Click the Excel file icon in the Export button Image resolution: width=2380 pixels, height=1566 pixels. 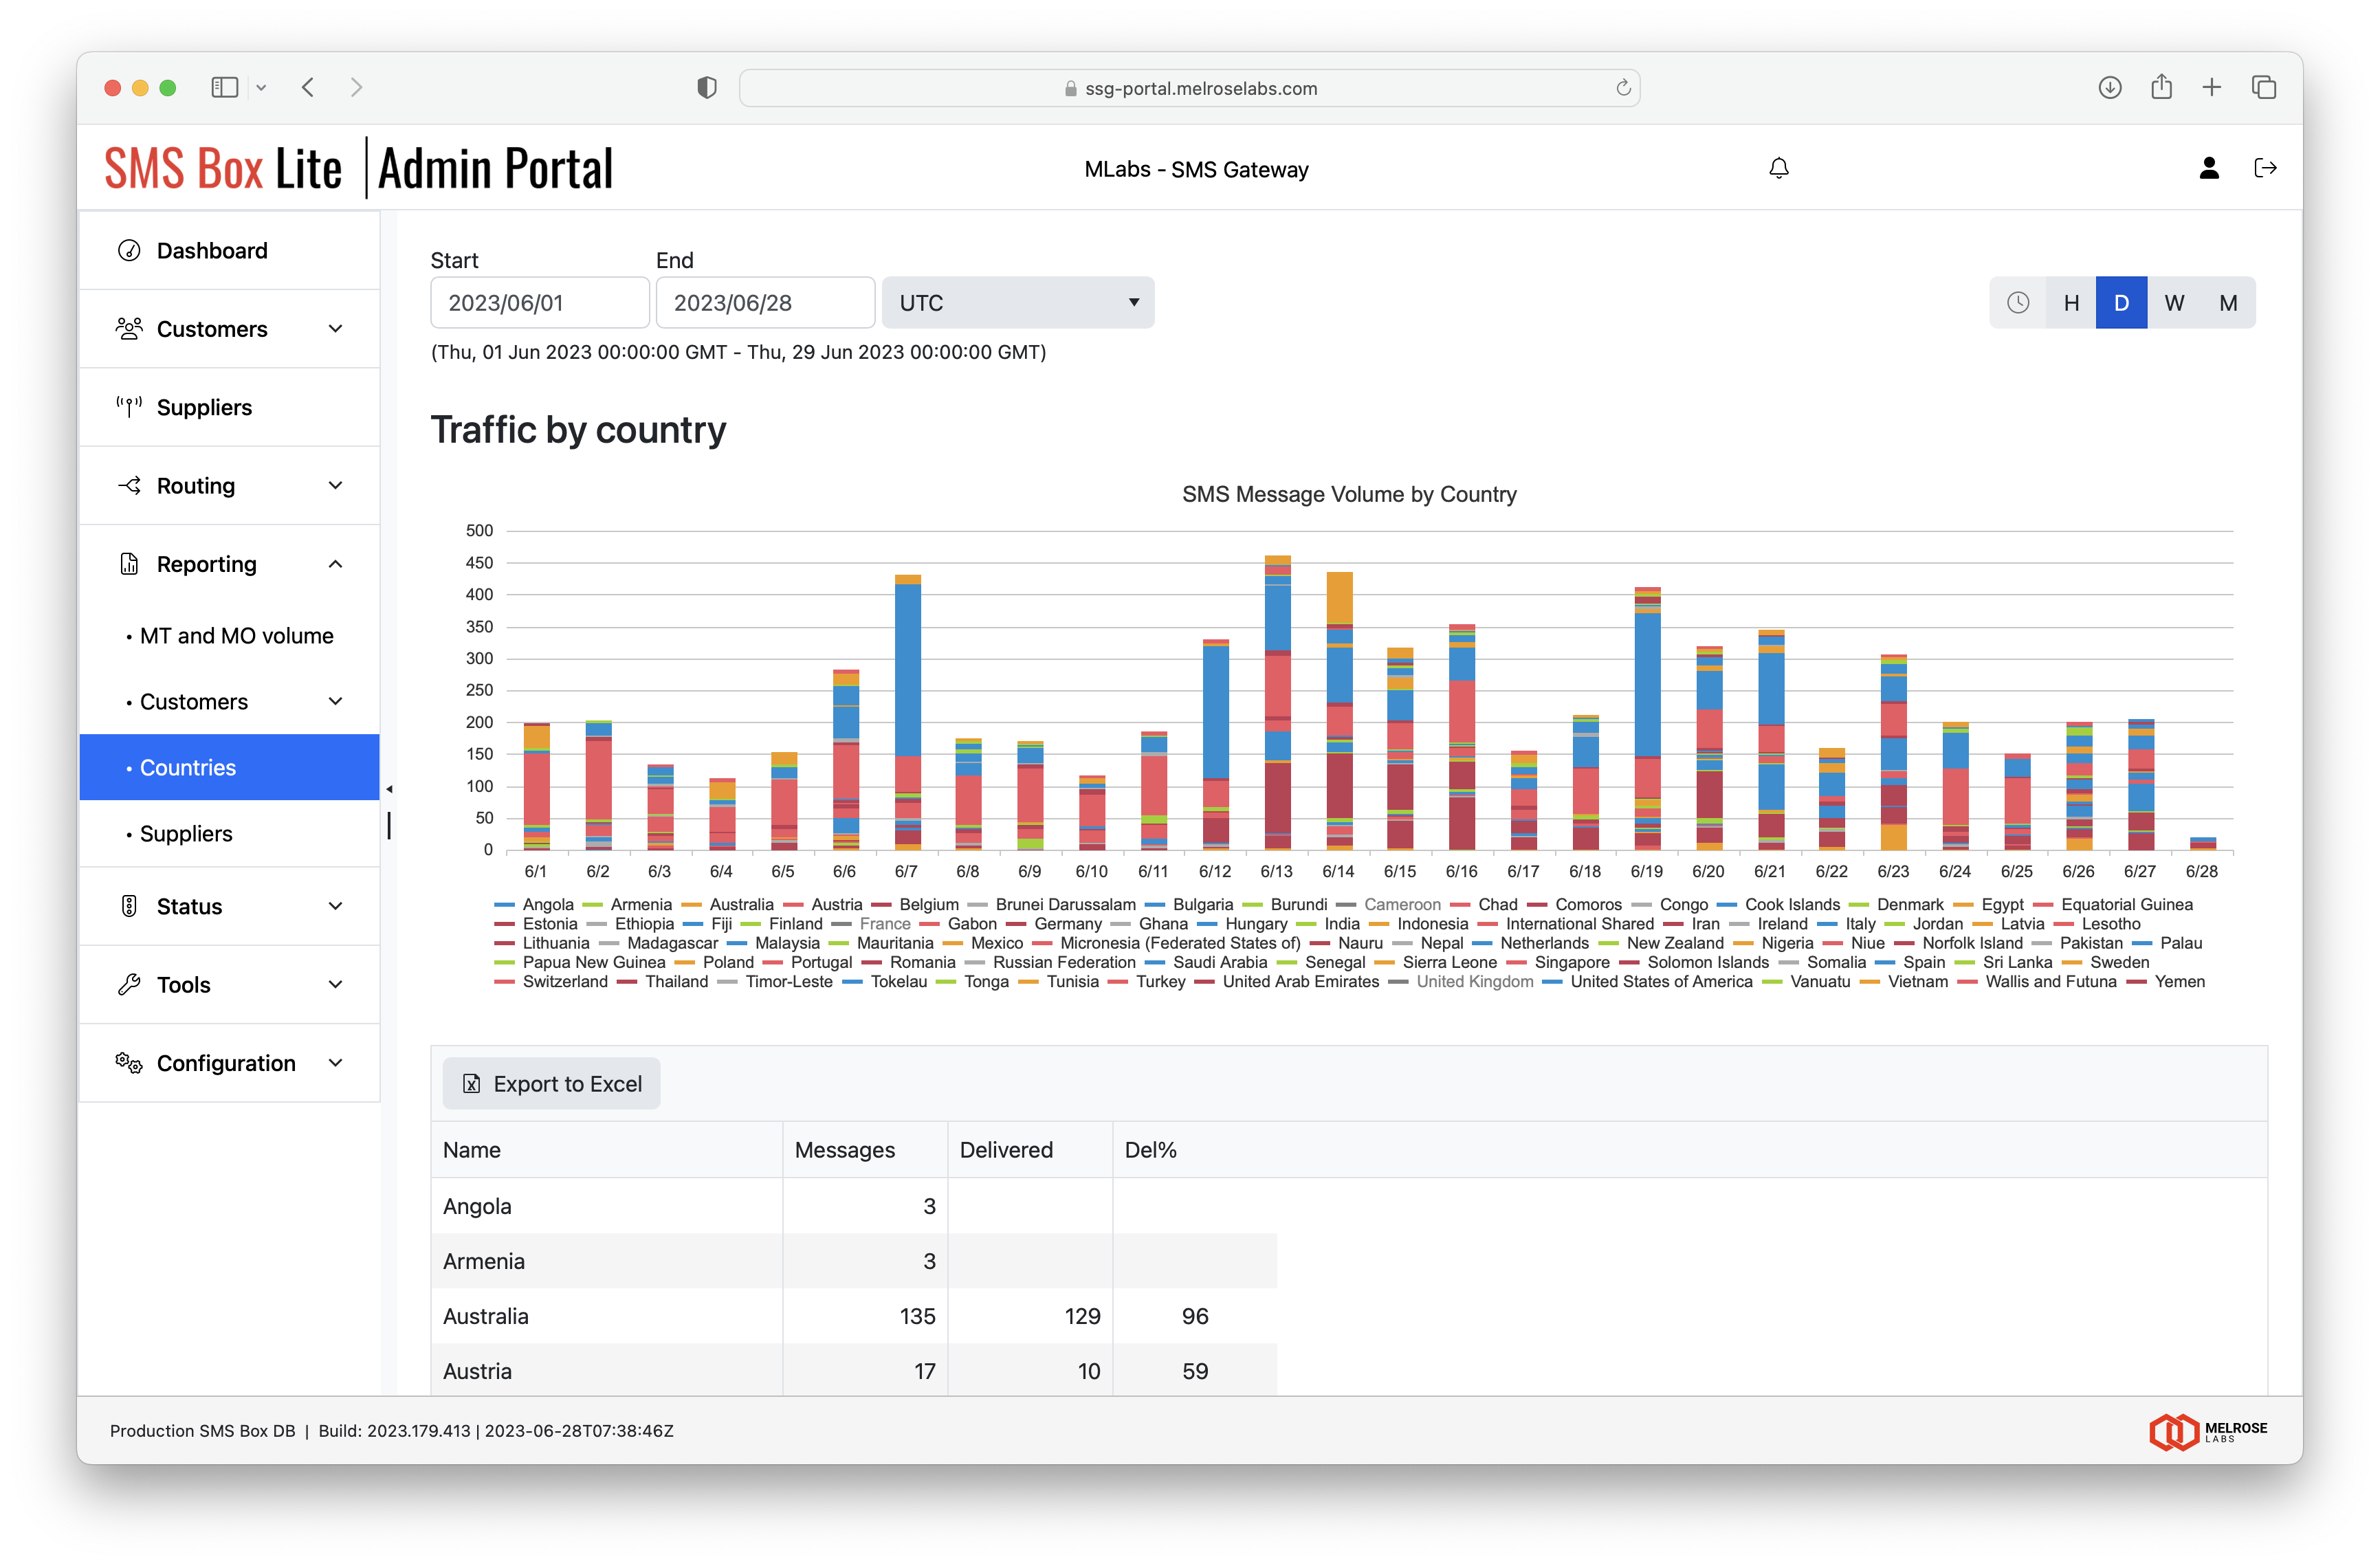pos(472,1084)
